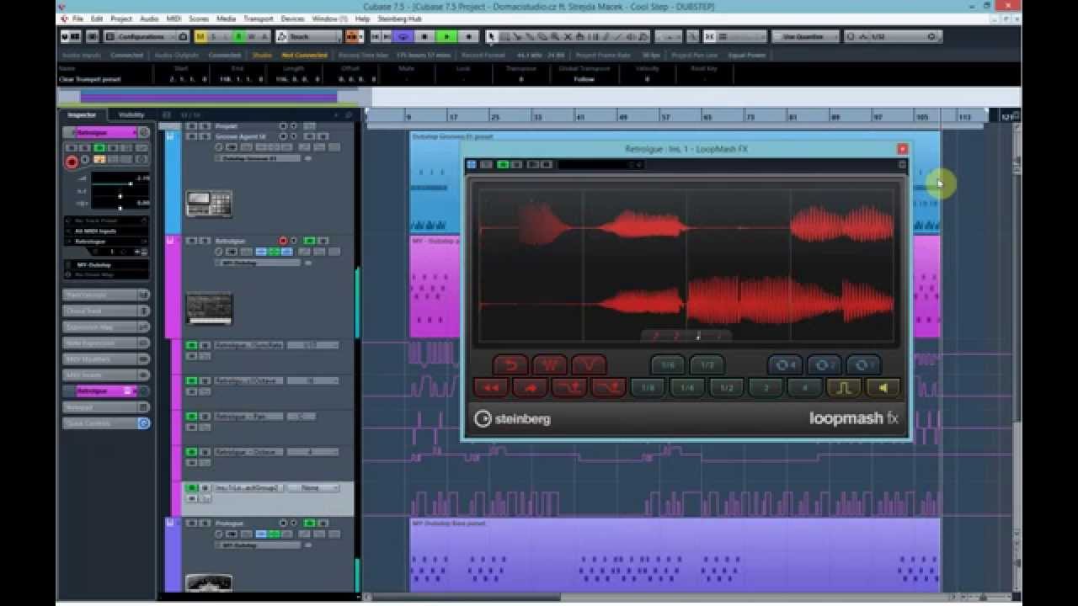Click LoopMash FX blue cycle 1 button
Image resolution: width=1078 pixels, height=606 pixels.
coord(863,365)
